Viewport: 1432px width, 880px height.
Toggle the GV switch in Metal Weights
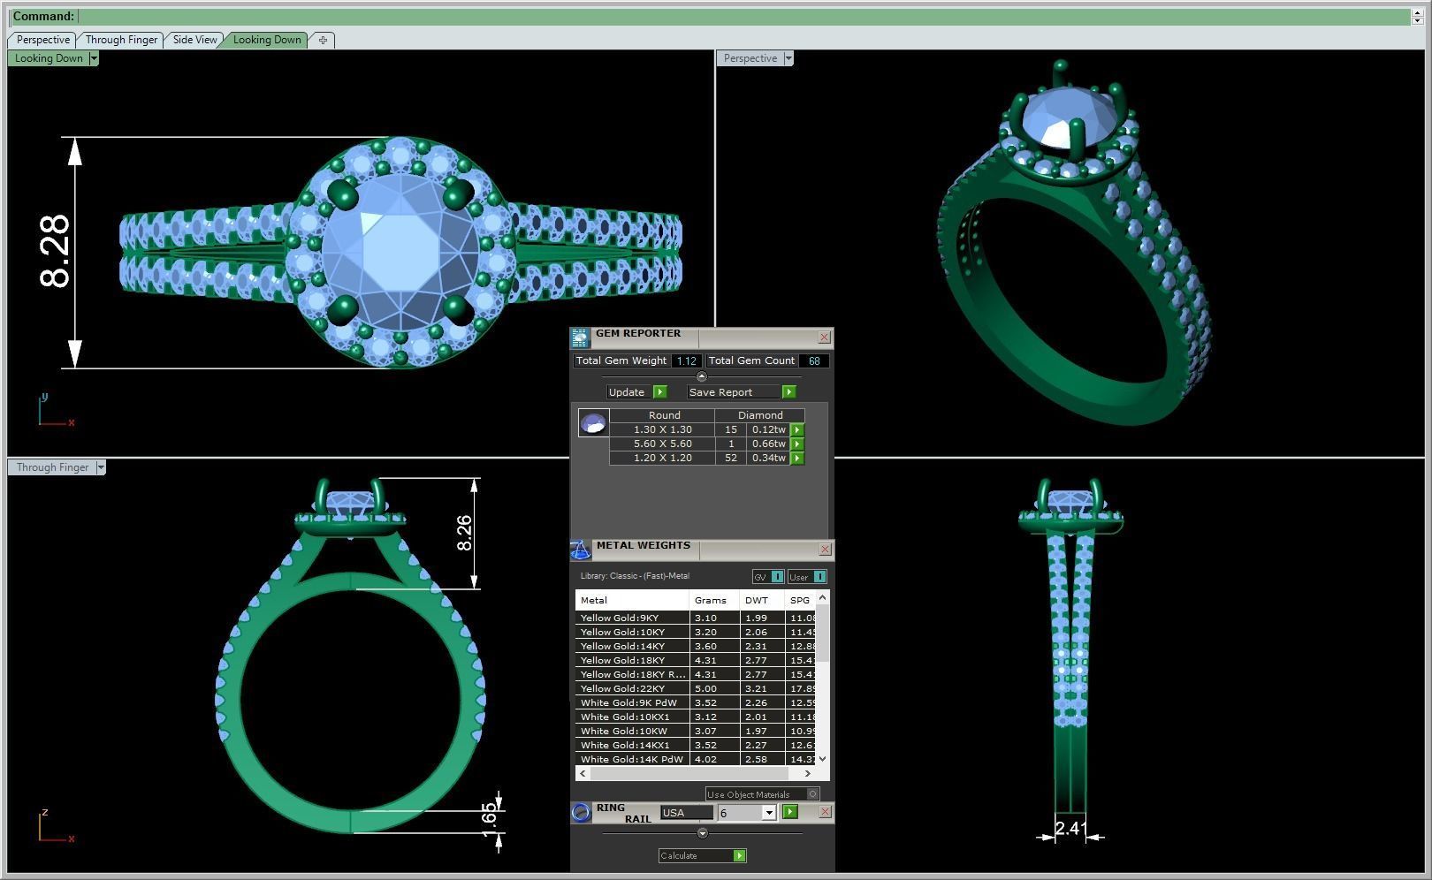(768, 577)
